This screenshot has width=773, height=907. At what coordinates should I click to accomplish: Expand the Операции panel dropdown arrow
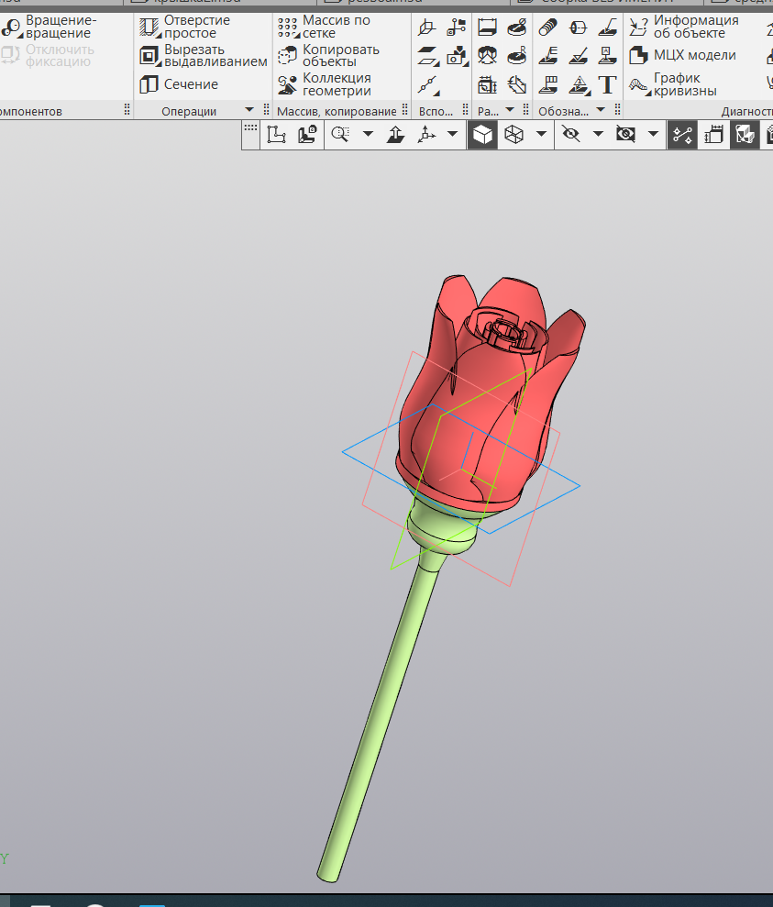[249, 111]
